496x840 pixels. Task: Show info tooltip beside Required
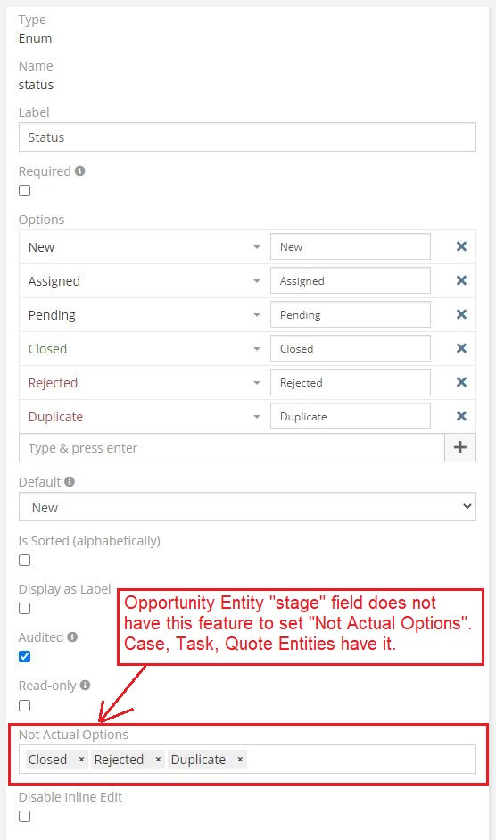pyautogui.click(x=79, y=170)
